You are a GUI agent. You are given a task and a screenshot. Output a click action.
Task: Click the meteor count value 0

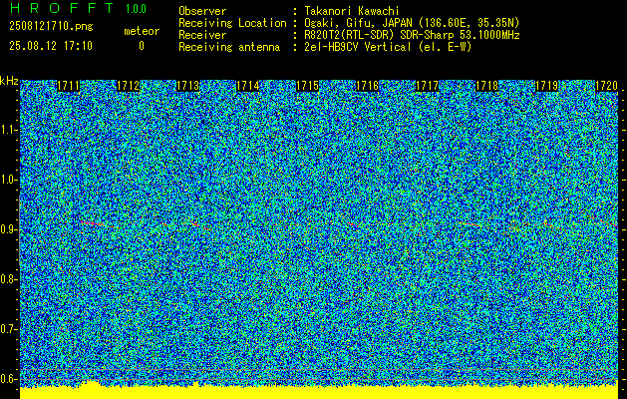(142, 46)
